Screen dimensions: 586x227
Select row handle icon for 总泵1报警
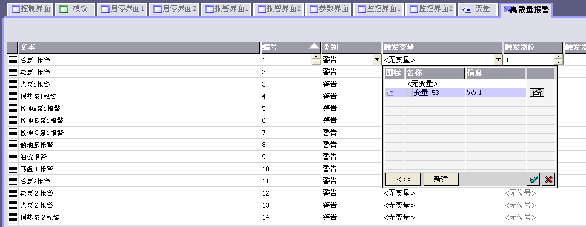pyautogui.click(x=13, y=60)
